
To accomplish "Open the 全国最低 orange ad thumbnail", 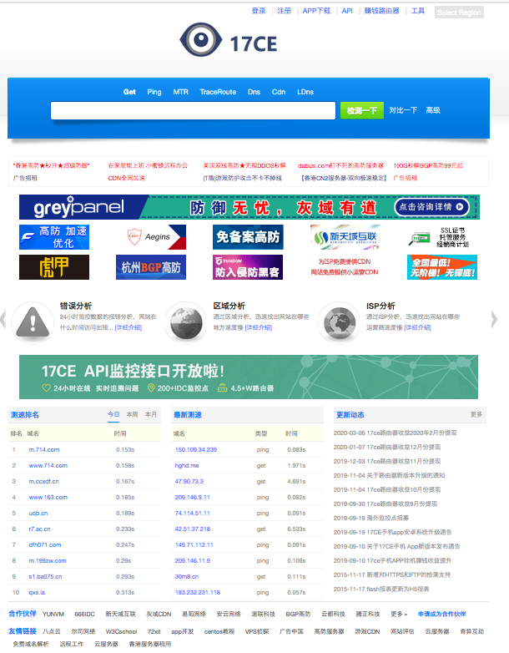I will (x=442, y=267).
